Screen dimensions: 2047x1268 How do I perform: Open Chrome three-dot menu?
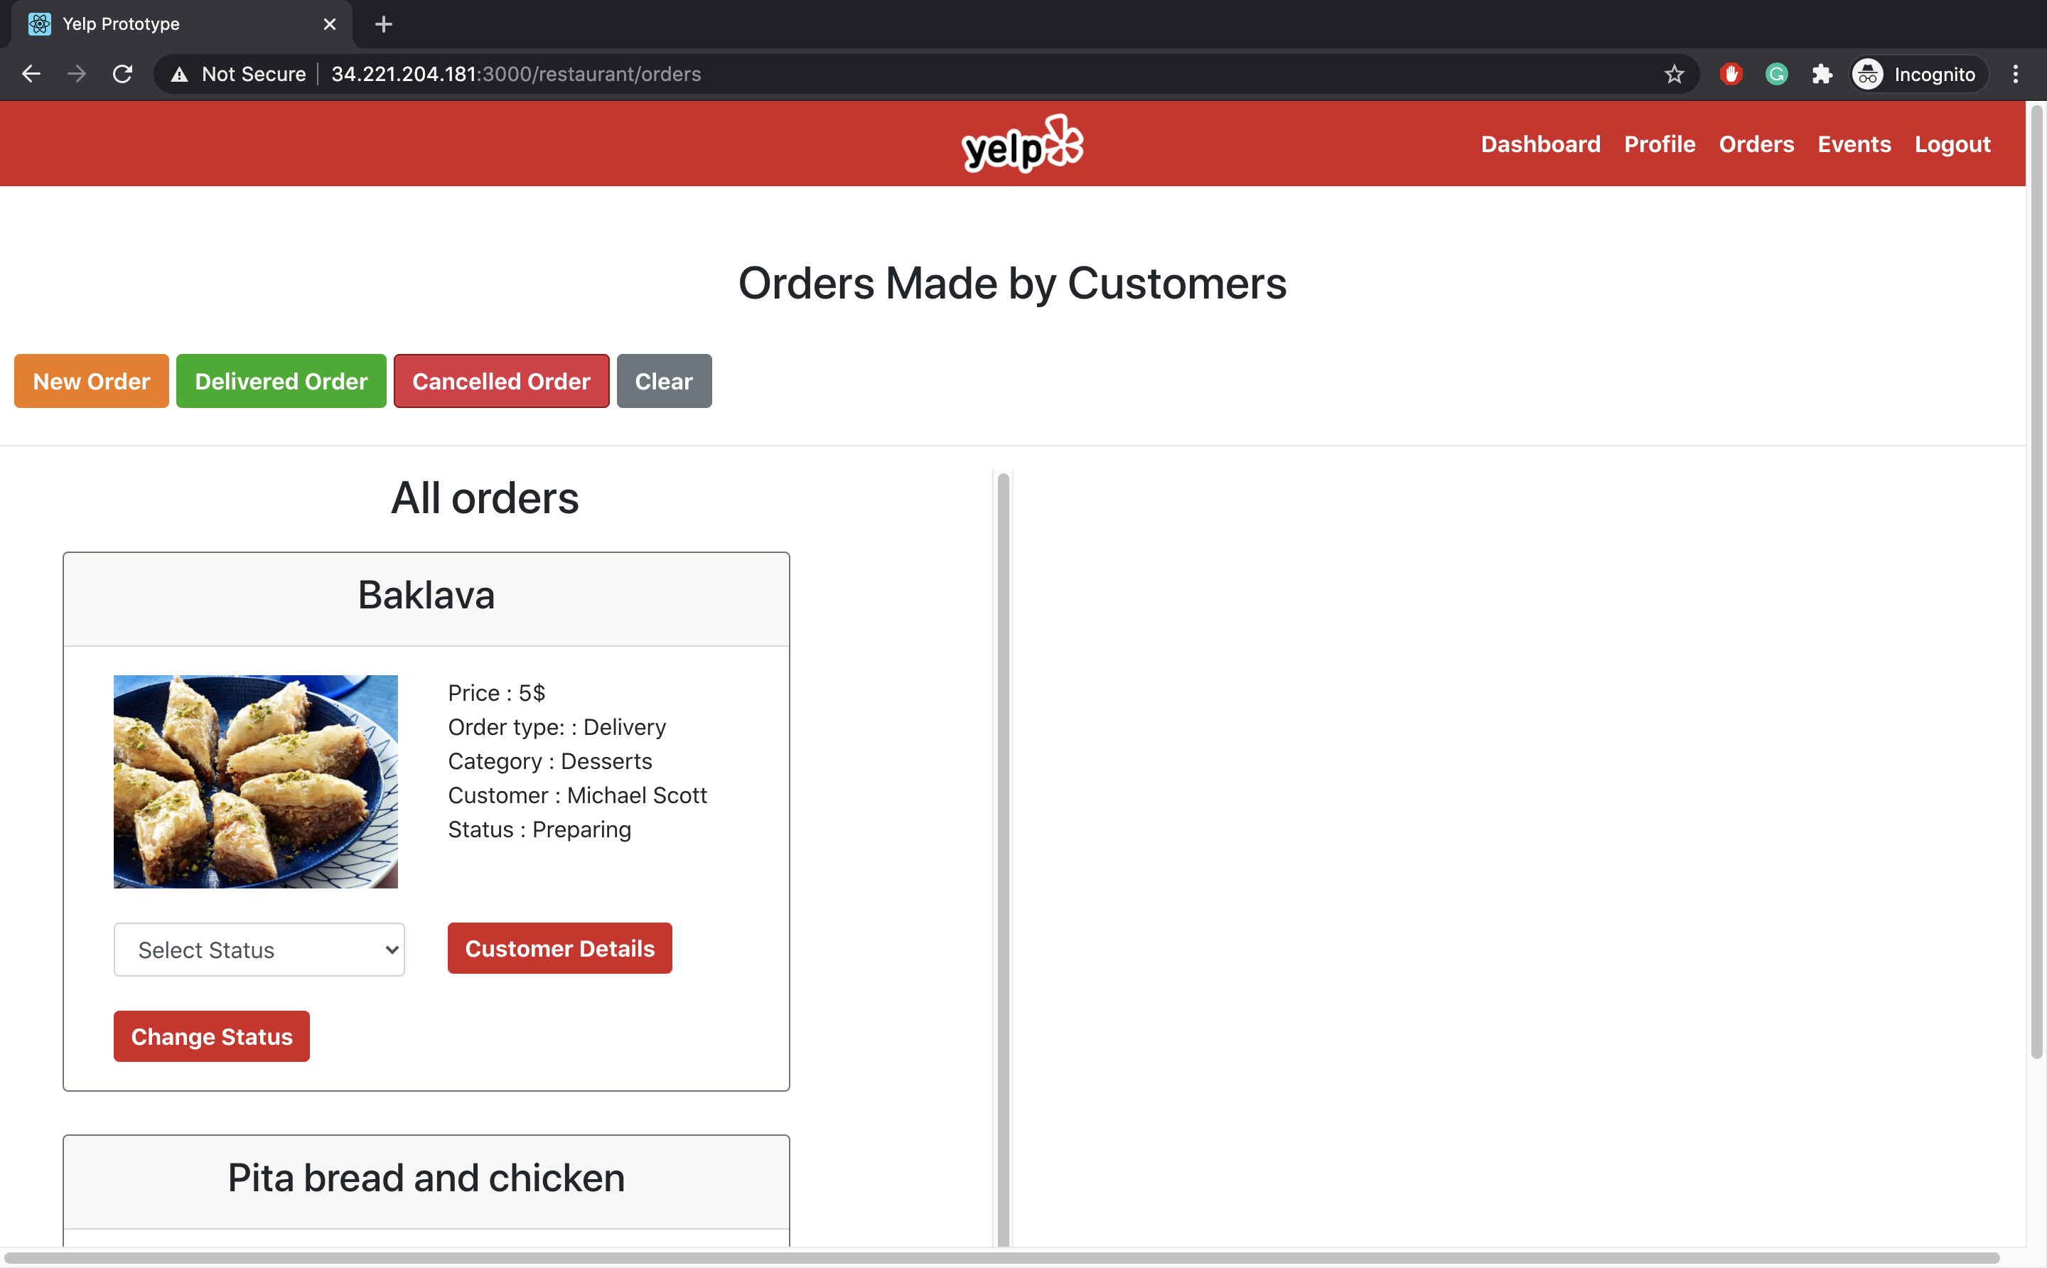[x=2015, y=74]
